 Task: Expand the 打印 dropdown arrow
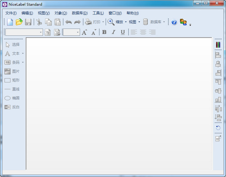click(x=103, y=22)
